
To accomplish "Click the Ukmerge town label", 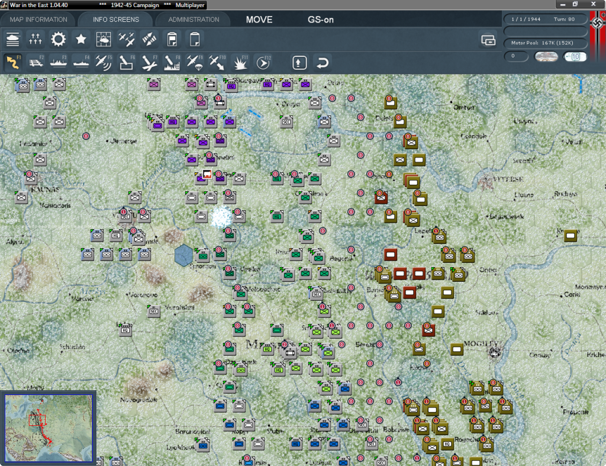I will click(x=124, y=141).
